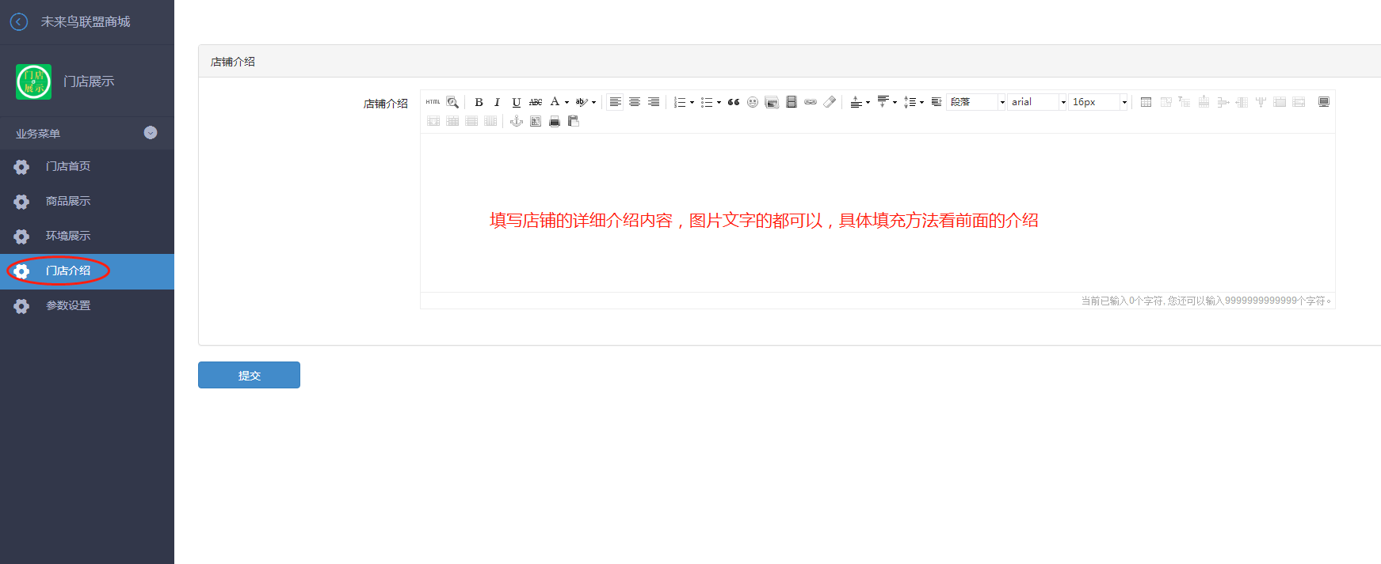Click the 未来鸟联盟商城 title link
This screenshot has width=1381, height=564.
[x=86, y=22]
